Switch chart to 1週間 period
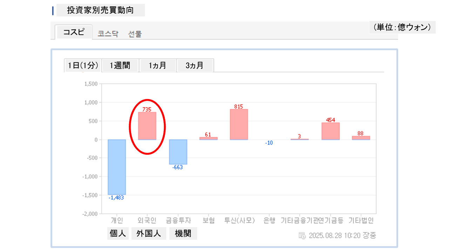 [x=120, y=65]
